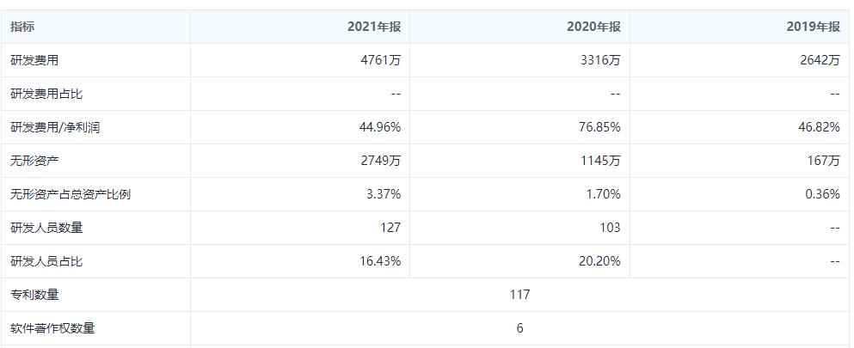Screen dimensions: 854x348
Task: Click the 研发费用占比 row label
Action: coord(46,94)
